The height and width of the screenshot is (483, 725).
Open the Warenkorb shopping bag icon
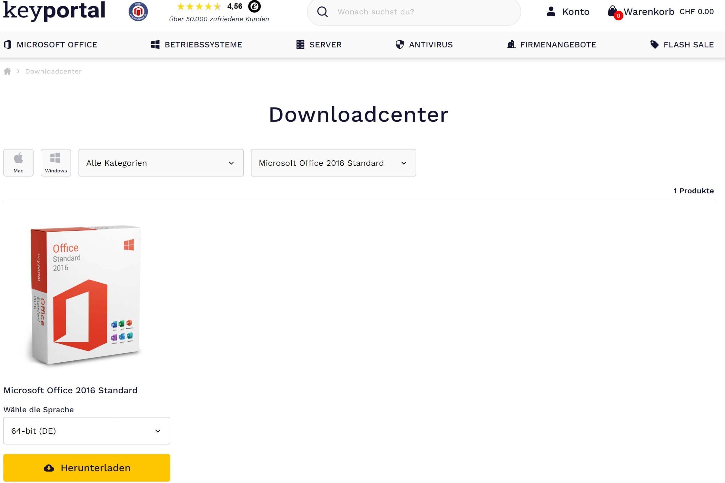click(613, 11)
